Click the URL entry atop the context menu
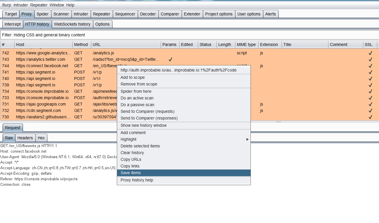379x223 pixels. pos(184,70)
